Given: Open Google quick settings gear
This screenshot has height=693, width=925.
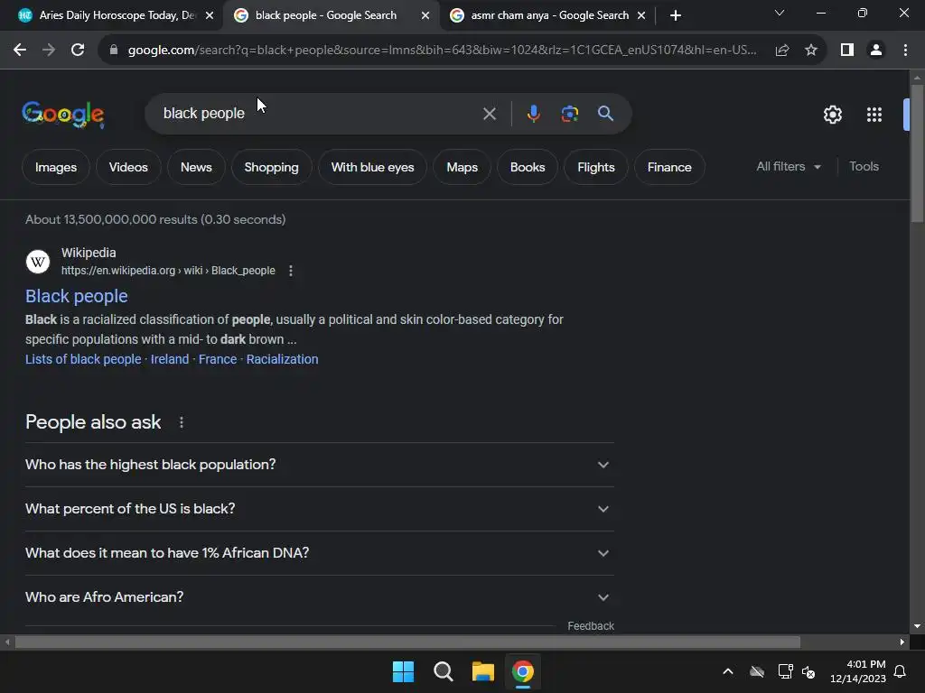Looking at the screenshot, I should (x=832, y=115).
